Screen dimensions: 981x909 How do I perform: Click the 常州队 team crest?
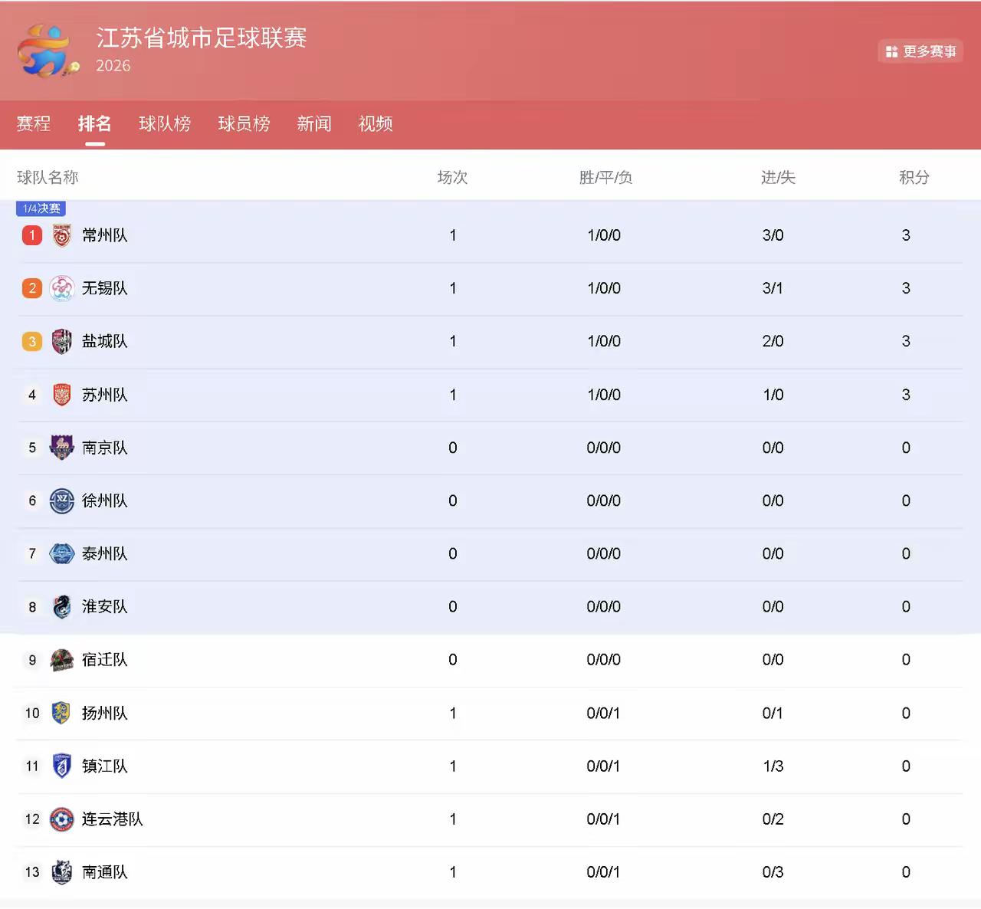coord(62,235)
